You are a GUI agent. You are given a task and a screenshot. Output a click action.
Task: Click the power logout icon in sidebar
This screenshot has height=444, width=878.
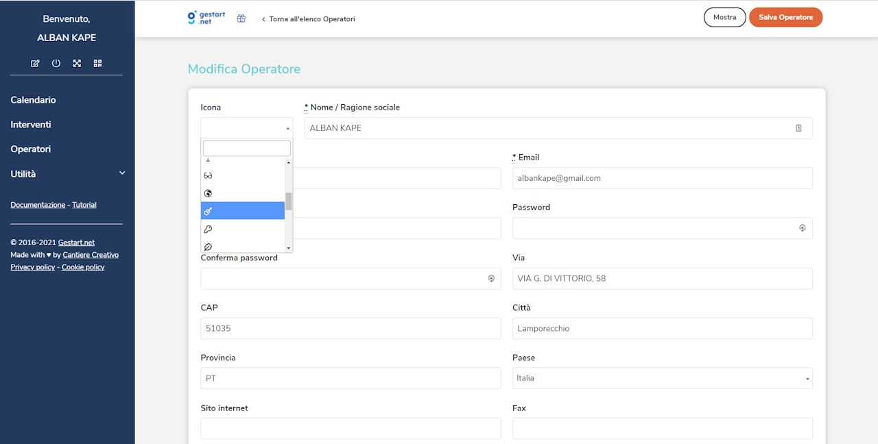(x=56, y=64)
